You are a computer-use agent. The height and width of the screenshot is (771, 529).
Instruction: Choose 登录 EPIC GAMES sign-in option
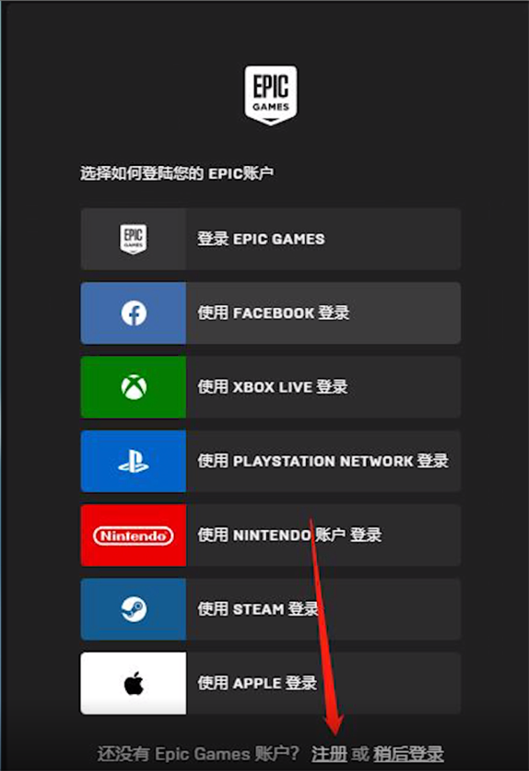coord(271,239)
